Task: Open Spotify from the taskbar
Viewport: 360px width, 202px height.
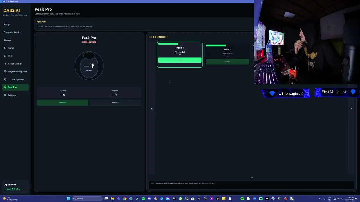Action: point(143,199)
